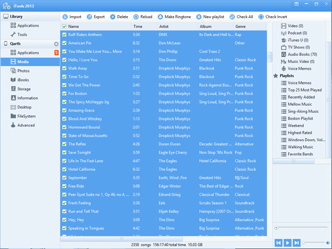Click the volume slider
This screenshot has height=249, width=332.
tap(313, 243)
